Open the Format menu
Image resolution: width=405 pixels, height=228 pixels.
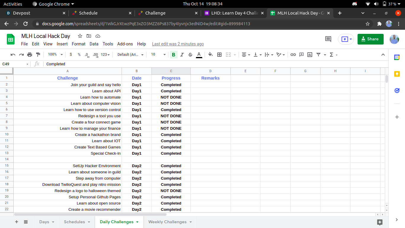pos(79,44)
